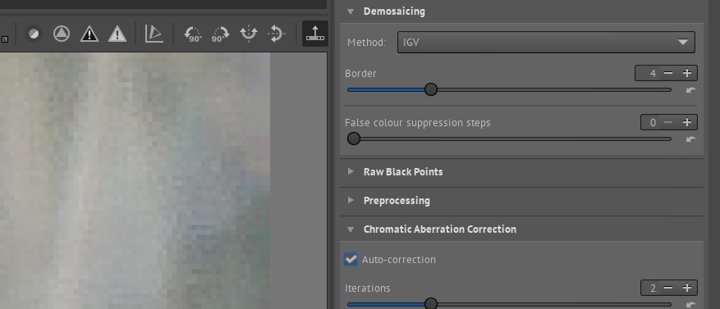Click the Iterations value field showing 2
This screenshot has height=309, width=720.
click(651, 288)
